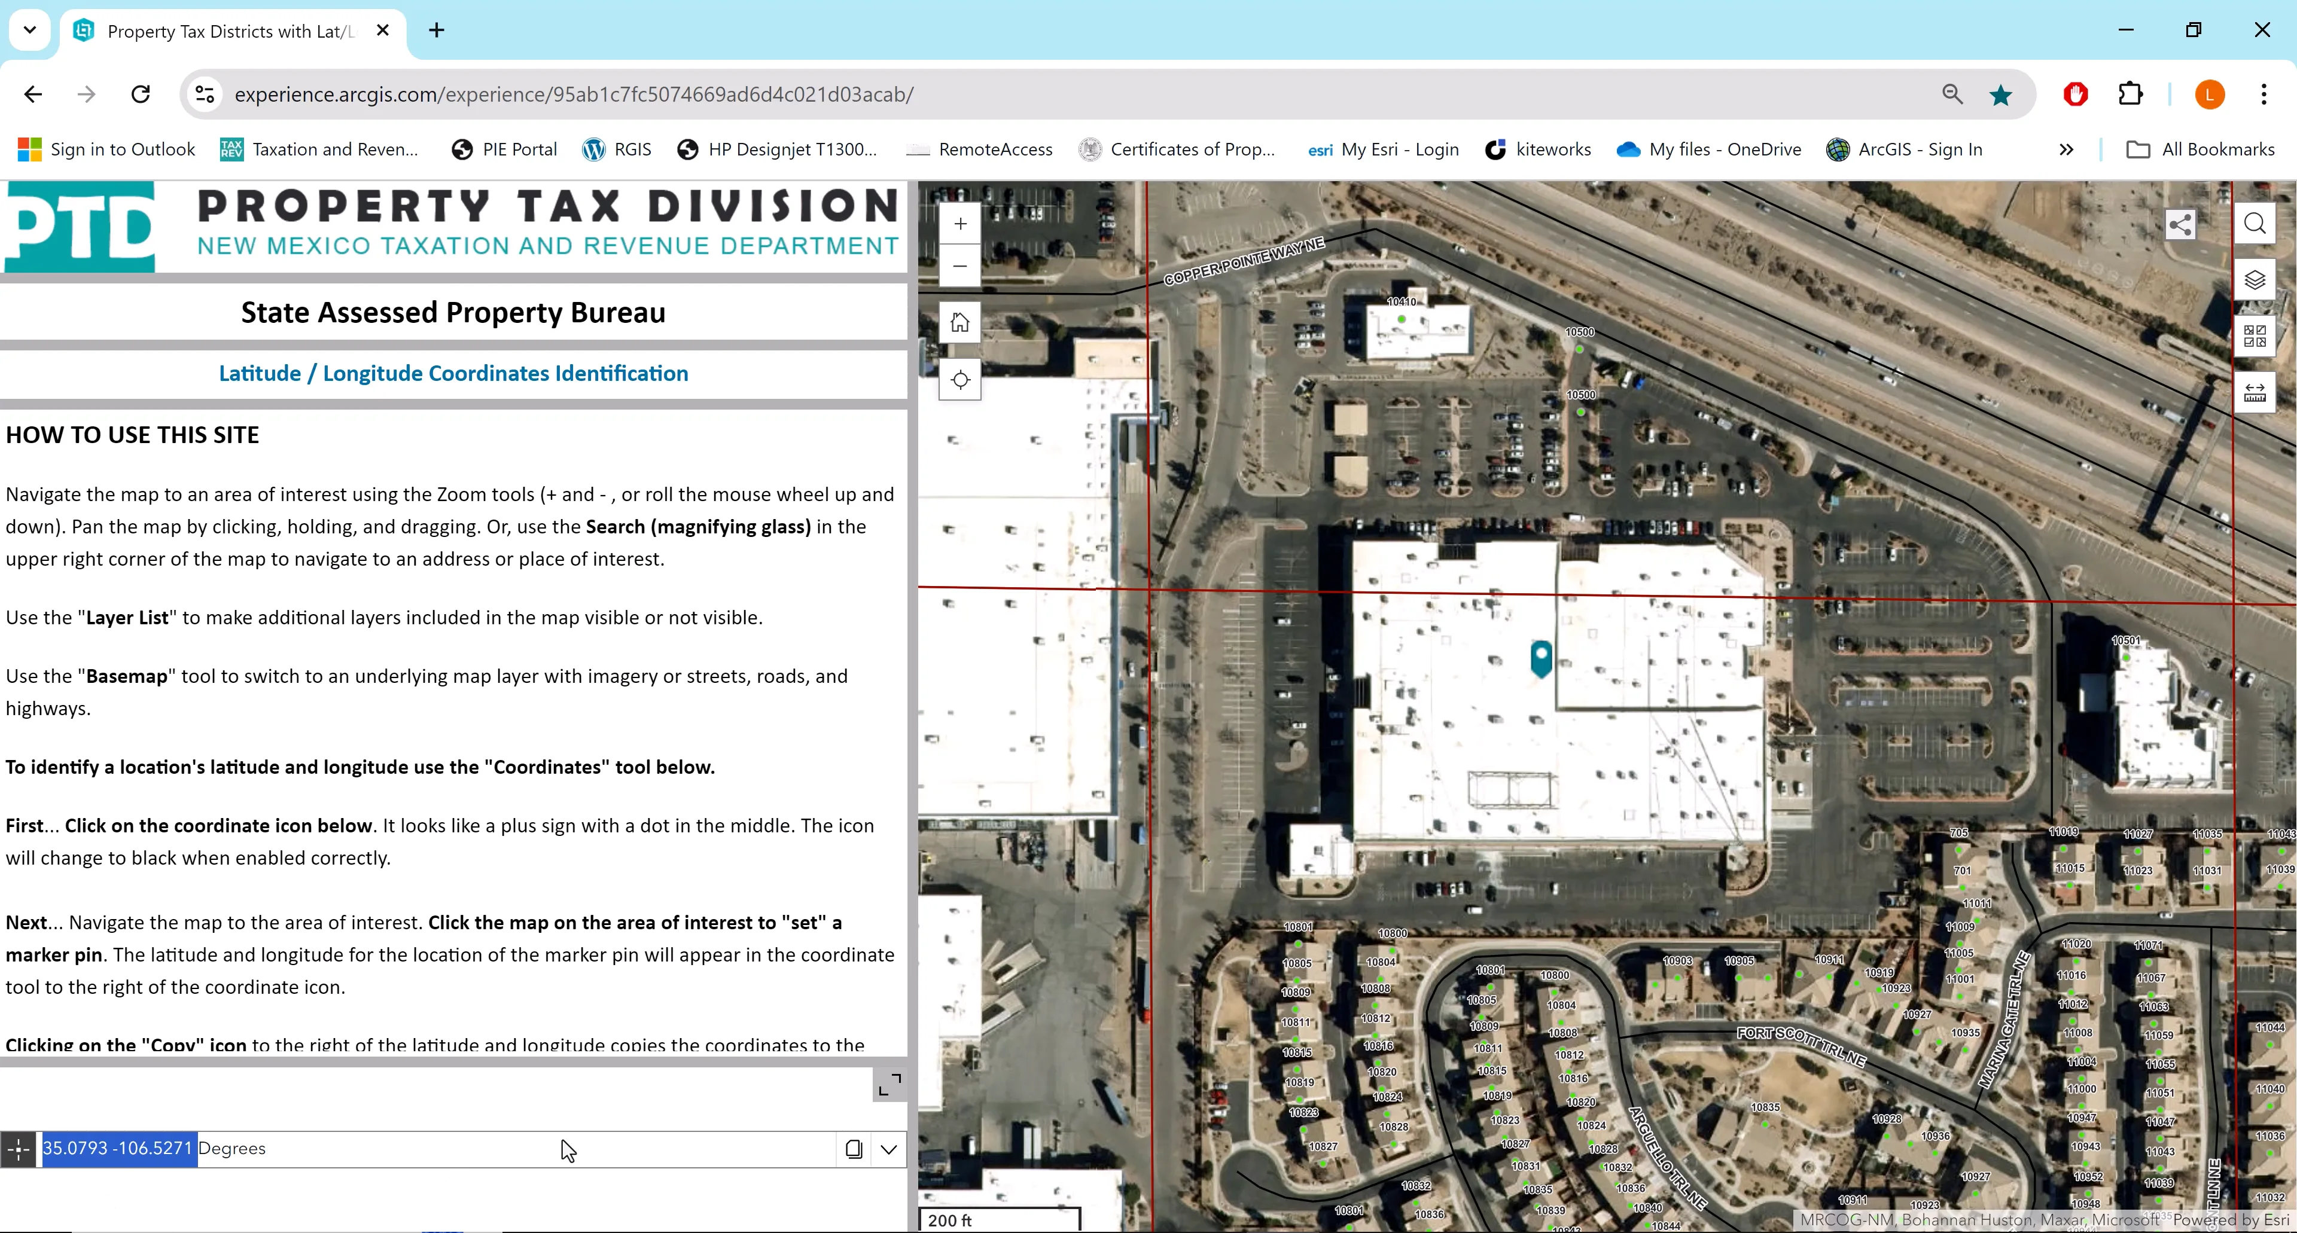Click the Home default extent icon

pos(959,322)
